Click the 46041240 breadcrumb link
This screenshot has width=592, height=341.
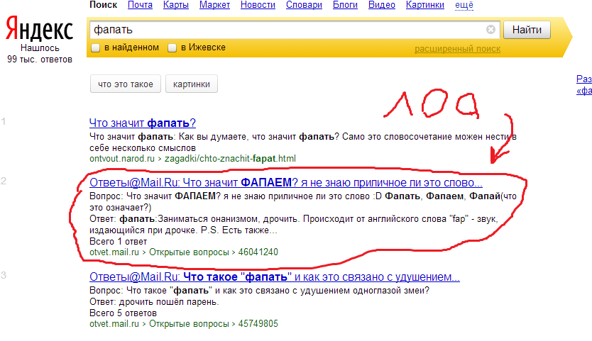(258, 252)
